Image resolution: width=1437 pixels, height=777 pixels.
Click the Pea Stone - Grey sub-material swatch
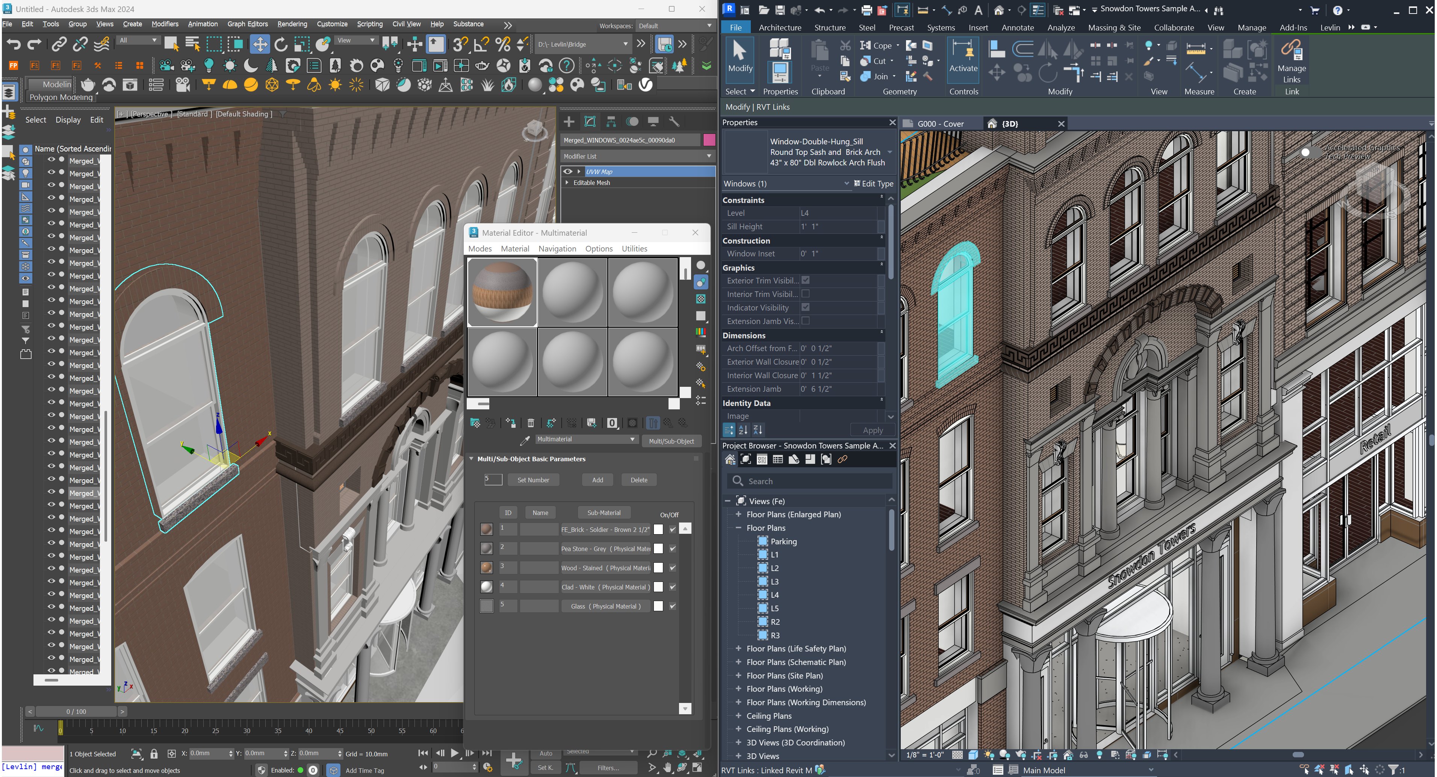click(x=486, y=549)
